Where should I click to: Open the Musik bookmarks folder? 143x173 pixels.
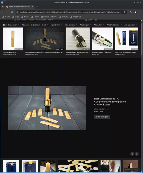(x=25, y=17)
